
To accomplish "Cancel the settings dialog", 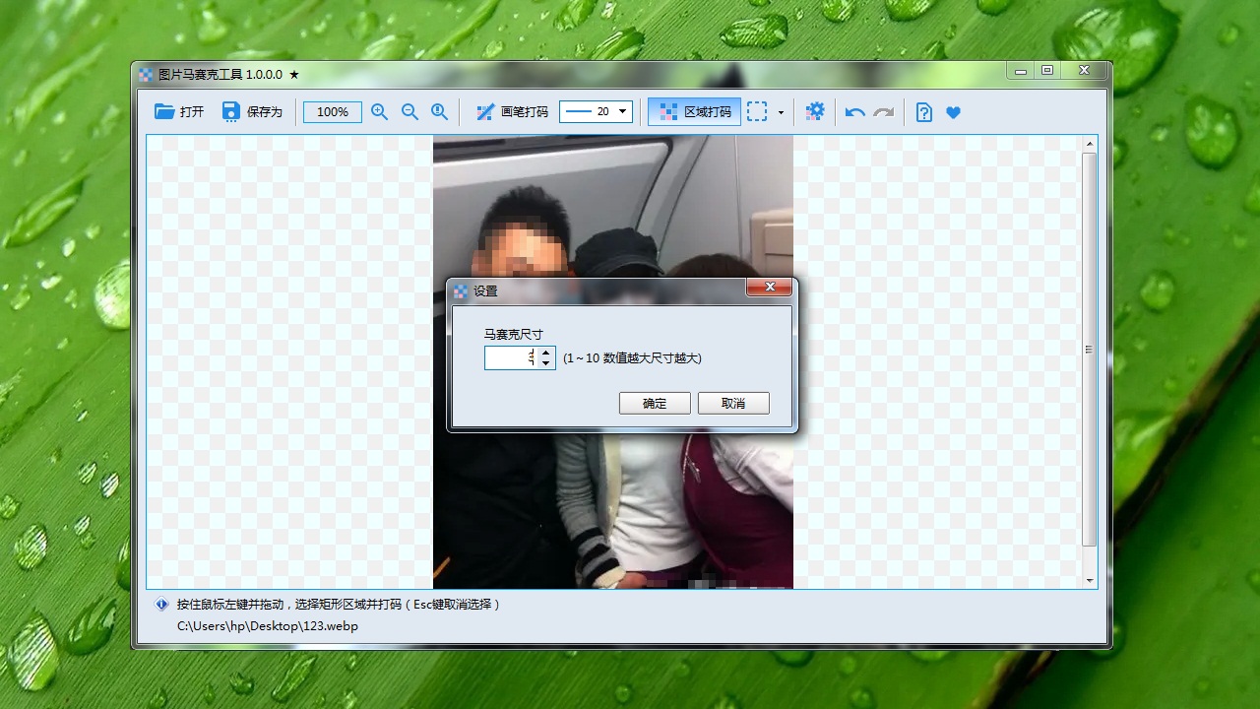I will pyautogui.click(x=732, y=403).
